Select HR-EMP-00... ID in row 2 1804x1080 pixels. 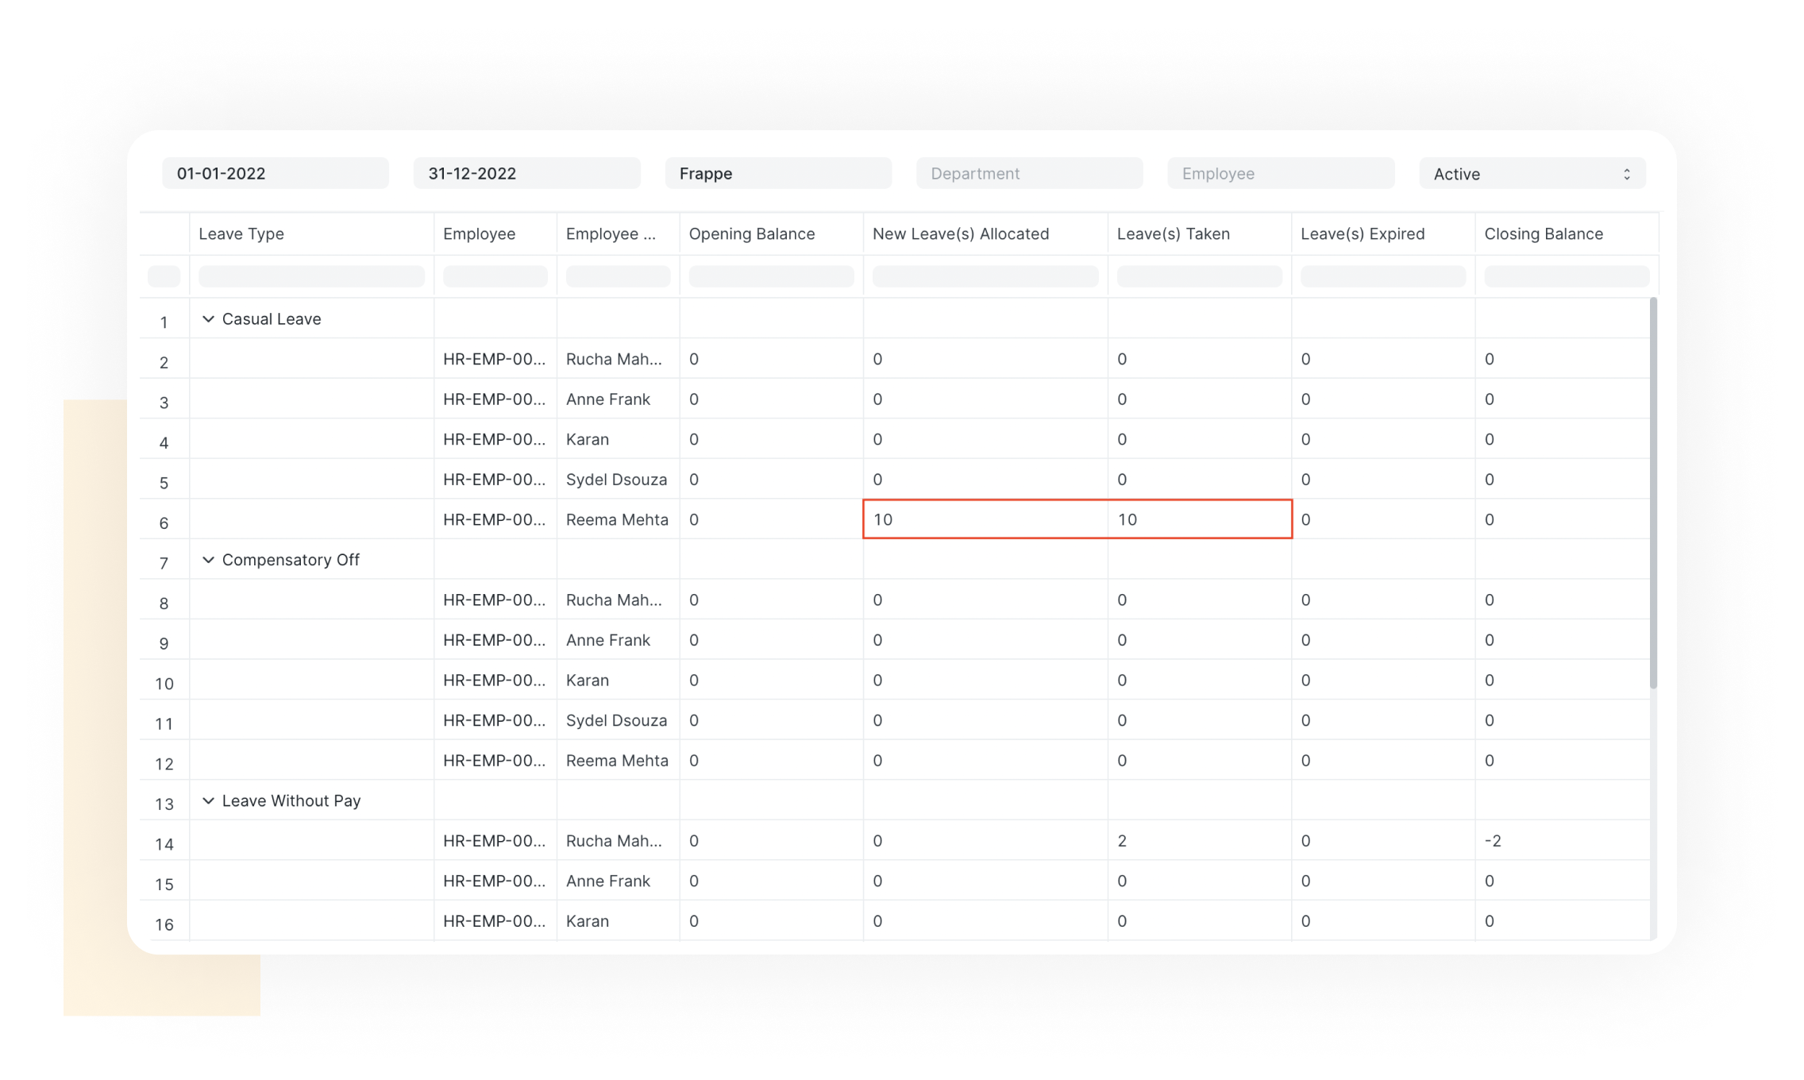495,359
